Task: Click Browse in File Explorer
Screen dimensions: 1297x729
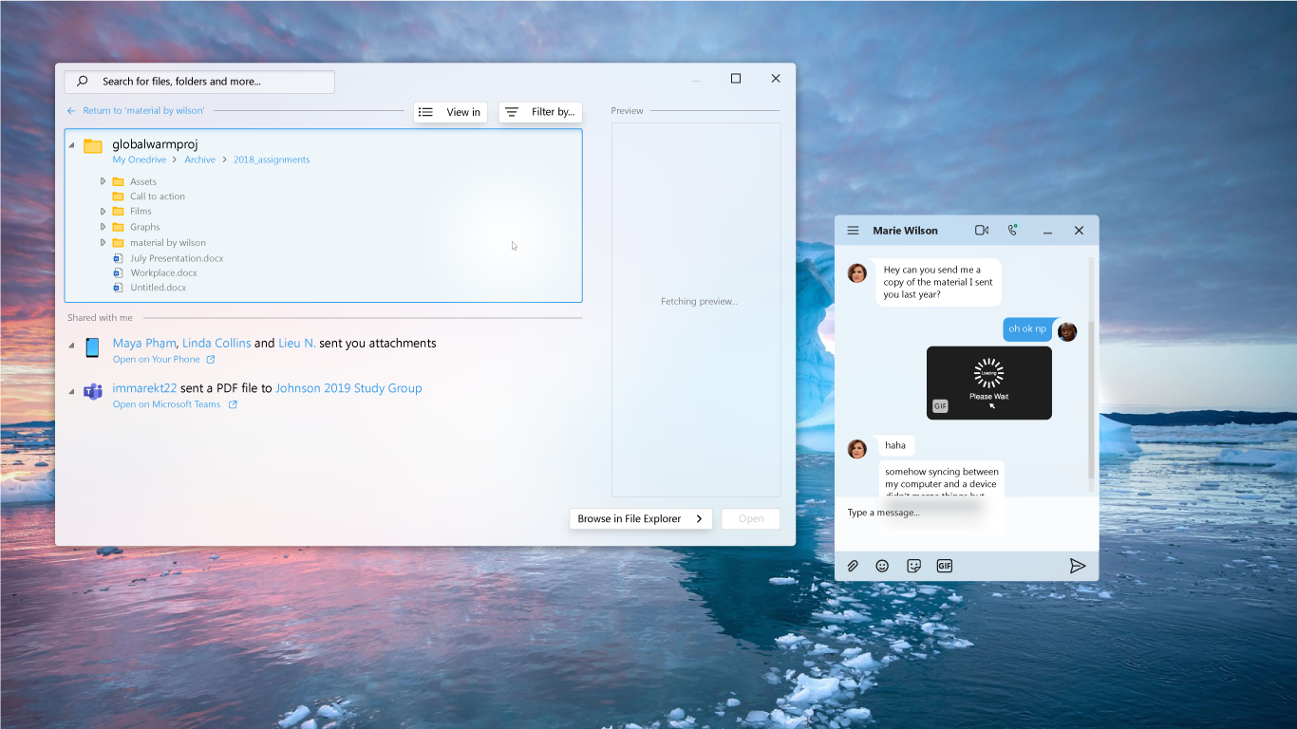Action: tap(640, 518)
